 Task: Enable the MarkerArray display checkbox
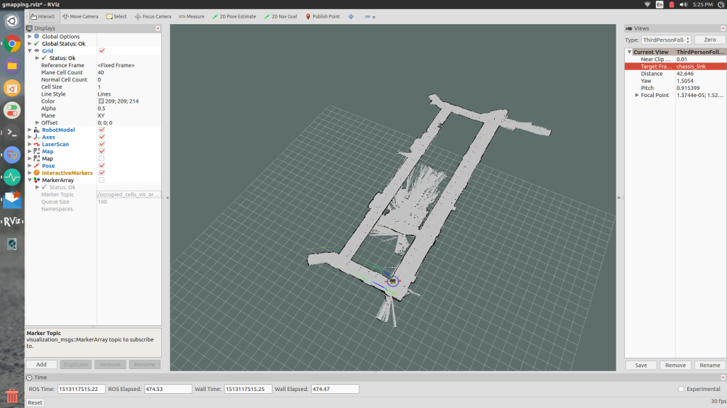pyautogui.click(x=102, y=180)
